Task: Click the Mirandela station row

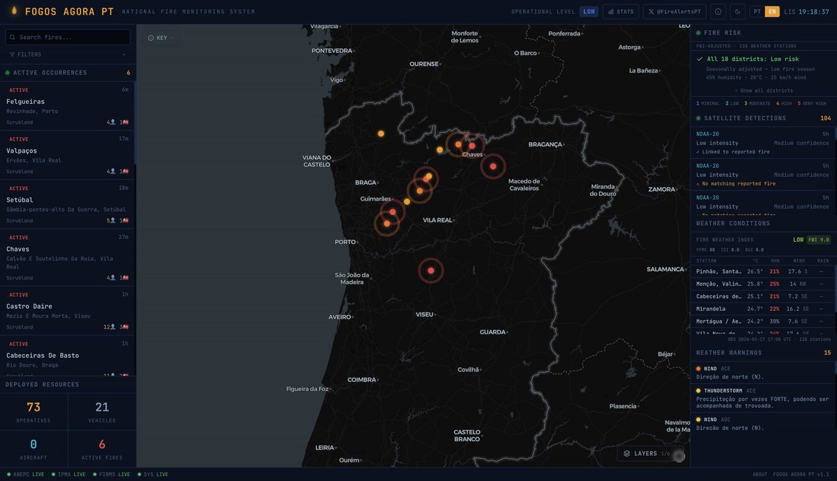Action: click(763, 309)
